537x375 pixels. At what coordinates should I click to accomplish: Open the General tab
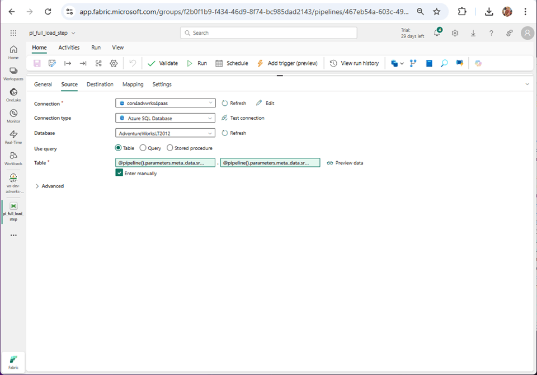(x=43, y=85)
